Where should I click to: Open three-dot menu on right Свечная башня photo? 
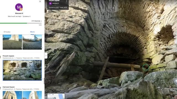40,93
